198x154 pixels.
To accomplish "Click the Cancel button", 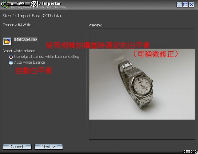I will click(x=17, y=147).
